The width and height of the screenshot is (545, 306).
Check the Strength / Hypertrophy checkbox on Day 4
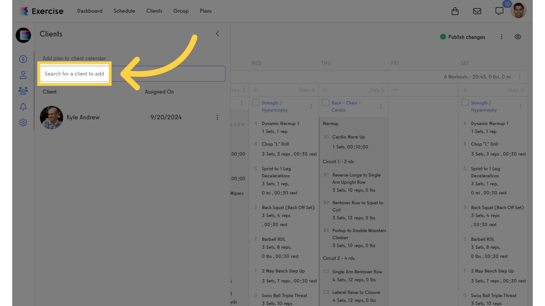[x=255, y=102]
